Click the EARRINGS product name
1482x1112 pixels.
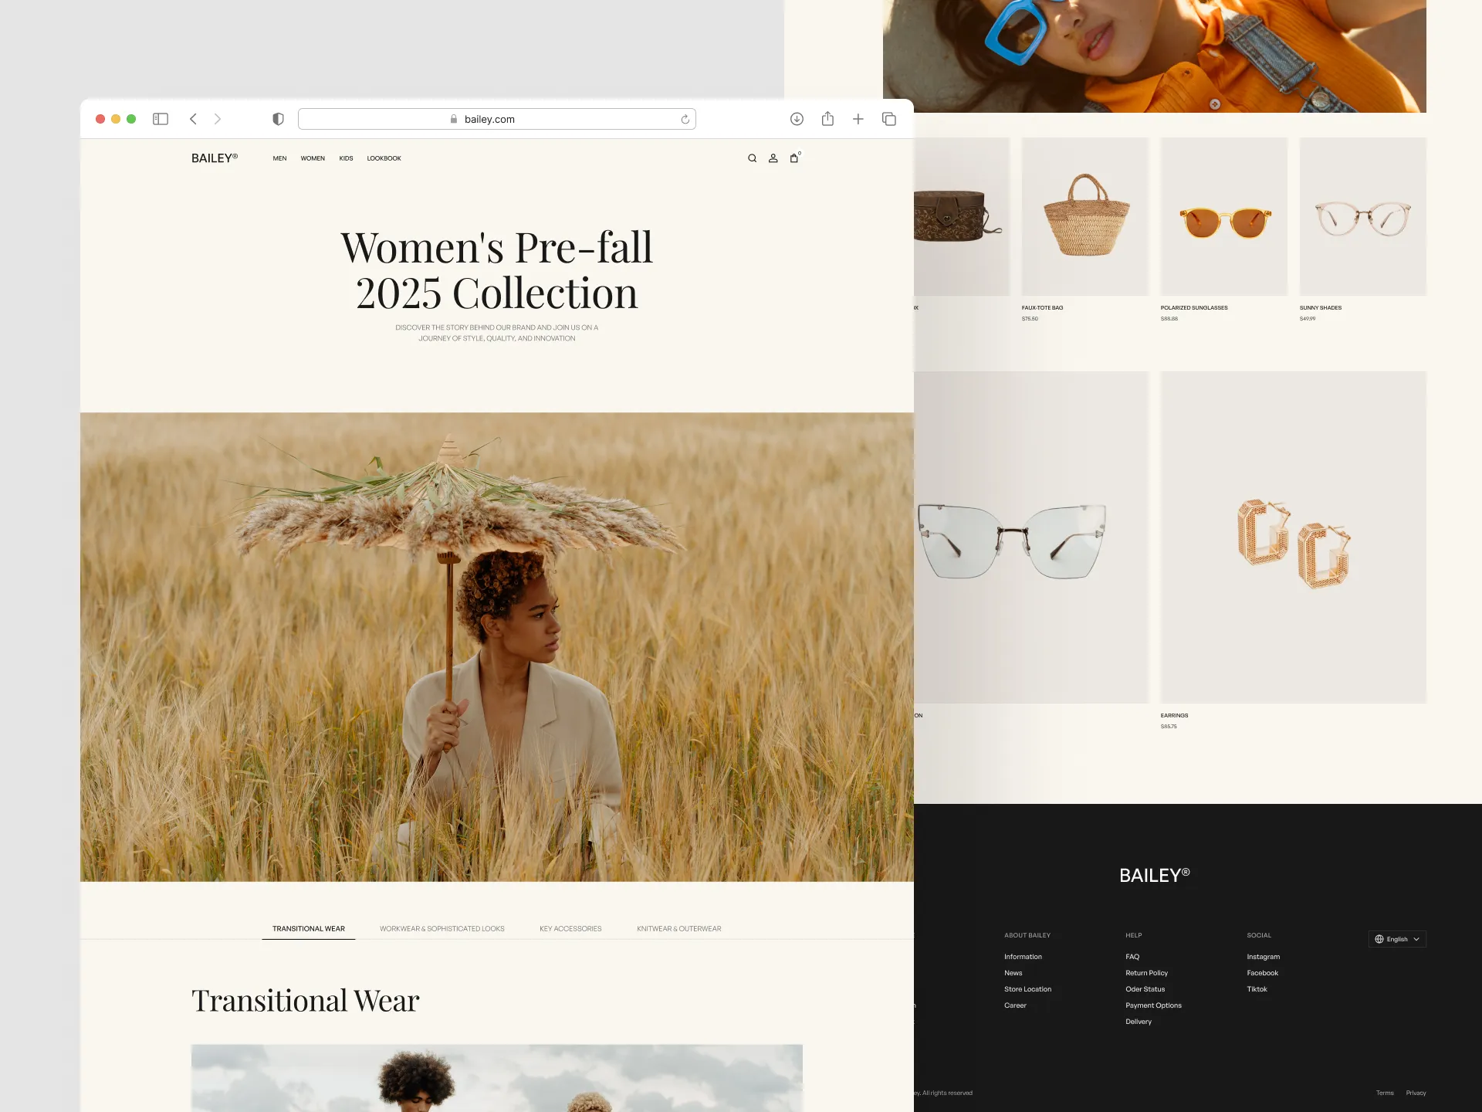[x=1174, y=715]
